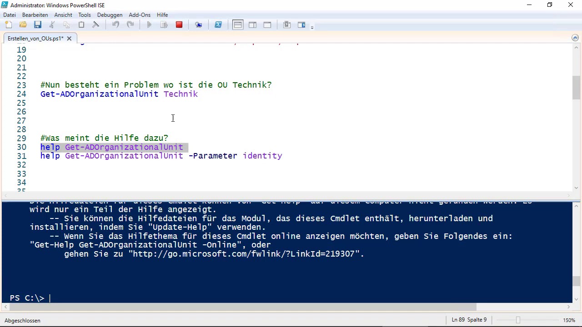582x327 pixels.
Task: Clear console pane icon
Action: coord(95,25)
